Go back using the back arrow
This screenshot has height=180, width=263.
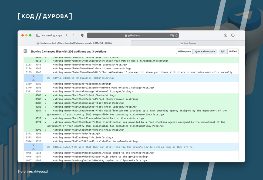point(67,35)
